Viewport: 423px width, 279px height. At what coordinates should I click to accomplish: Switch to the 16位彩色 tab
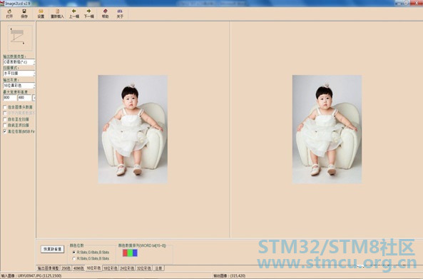tap(93, 268)
